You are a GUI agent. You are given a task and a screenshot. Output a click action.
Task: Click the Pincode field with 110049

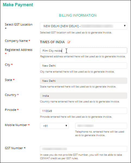tap(83, 111)
